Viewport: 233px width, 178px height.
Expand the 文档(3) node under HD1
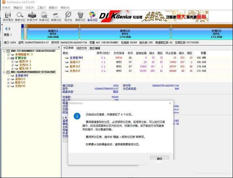(8, 86)
